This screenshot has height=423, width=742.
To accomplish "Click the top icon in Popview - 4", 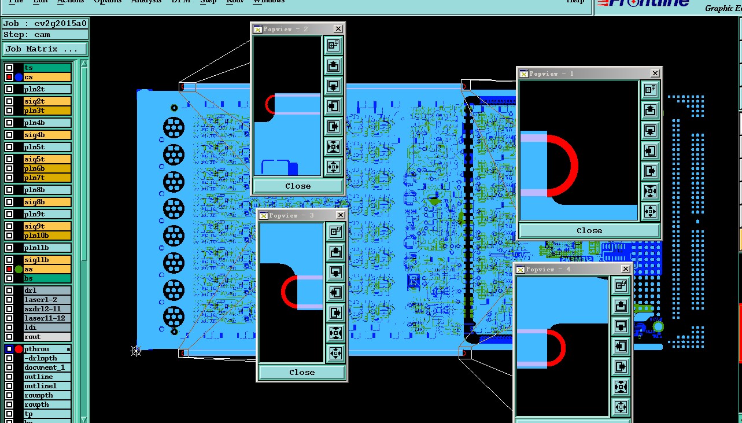I will [621, 286].
